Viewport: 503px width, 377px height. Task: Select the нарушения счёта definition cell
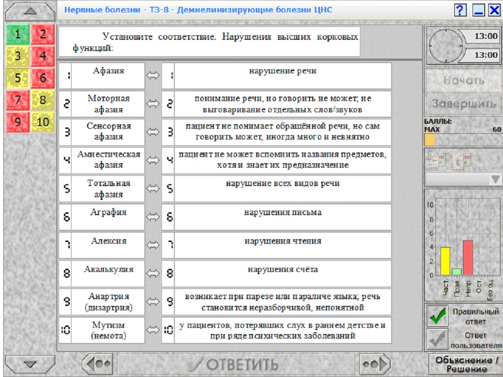pos(283,273)
